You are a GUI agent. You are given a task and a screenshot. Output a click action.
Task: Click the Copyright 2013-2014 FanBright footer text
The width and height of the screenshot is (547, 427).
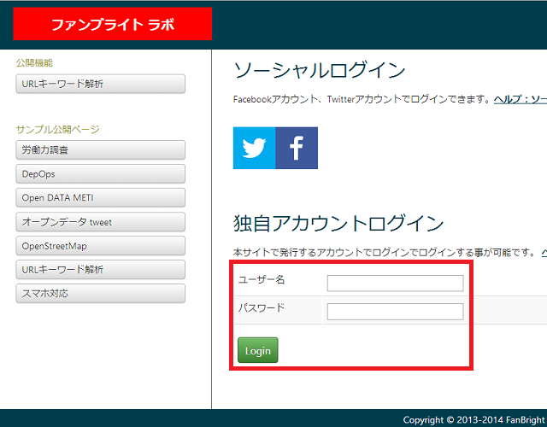coord(474,419)
